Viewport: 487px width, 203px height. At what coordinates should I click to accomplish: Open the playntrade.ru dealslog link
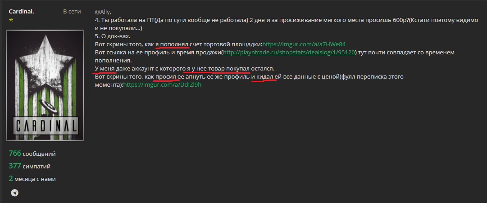pyautogui.click(x=289, y=52)
